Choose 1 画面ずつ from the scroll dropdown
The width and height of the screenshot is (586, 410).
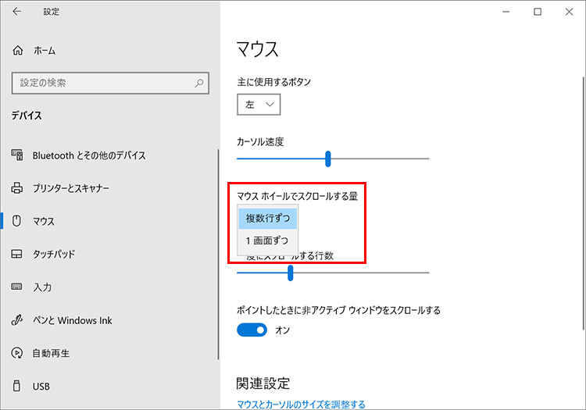coord(267,241)
